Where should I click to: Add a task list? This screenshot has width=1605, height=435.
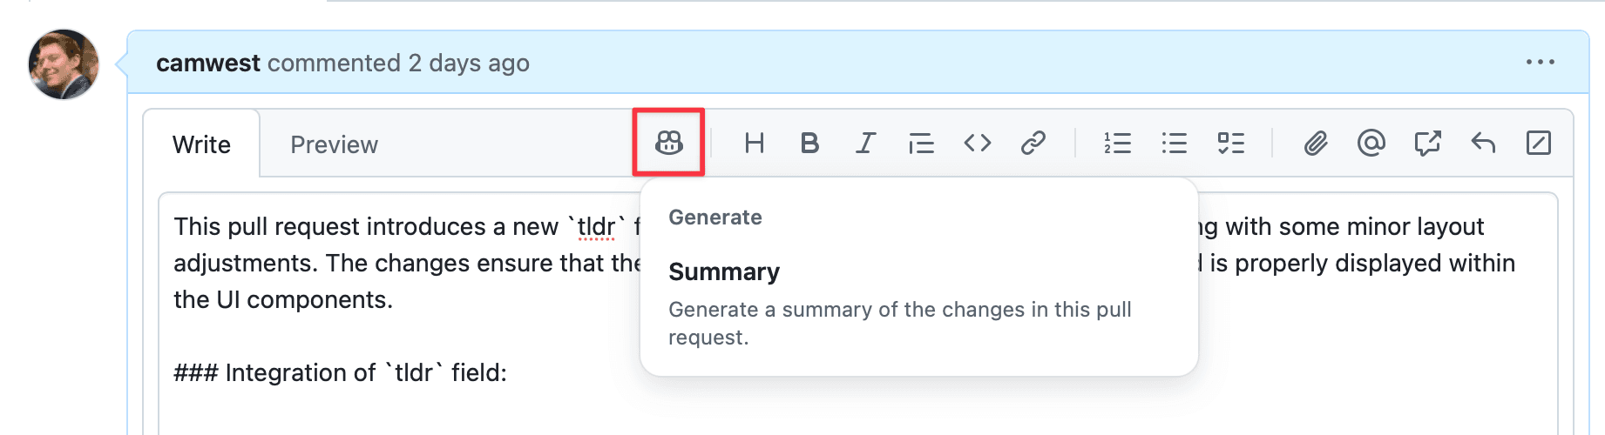[x=1230, y=143]
